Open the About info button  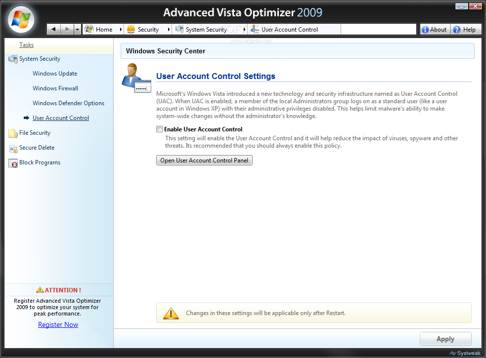435,30
